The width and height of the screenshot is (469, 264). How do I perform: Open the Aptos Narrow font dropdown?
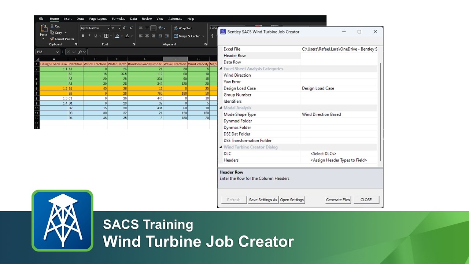click(108, 28)
